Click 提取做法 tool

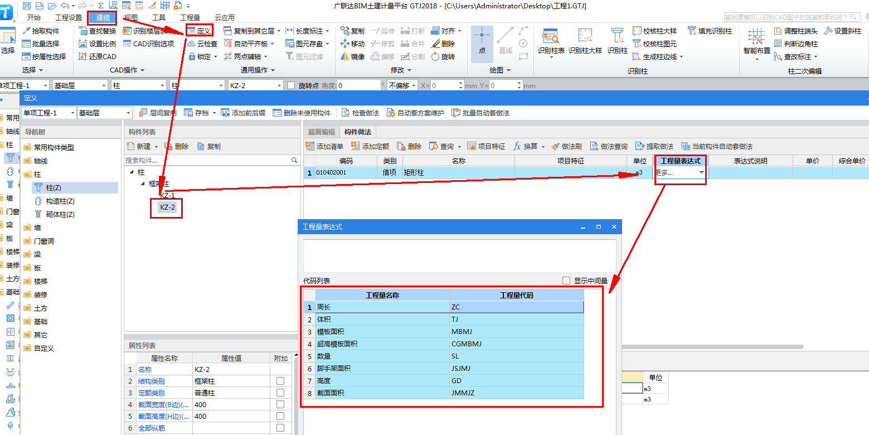(x=654, y=146)
